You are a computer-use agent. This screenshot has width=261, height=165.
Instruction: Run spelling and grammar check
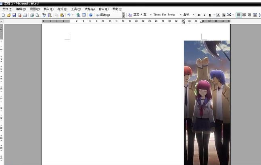tap(44, 15)
